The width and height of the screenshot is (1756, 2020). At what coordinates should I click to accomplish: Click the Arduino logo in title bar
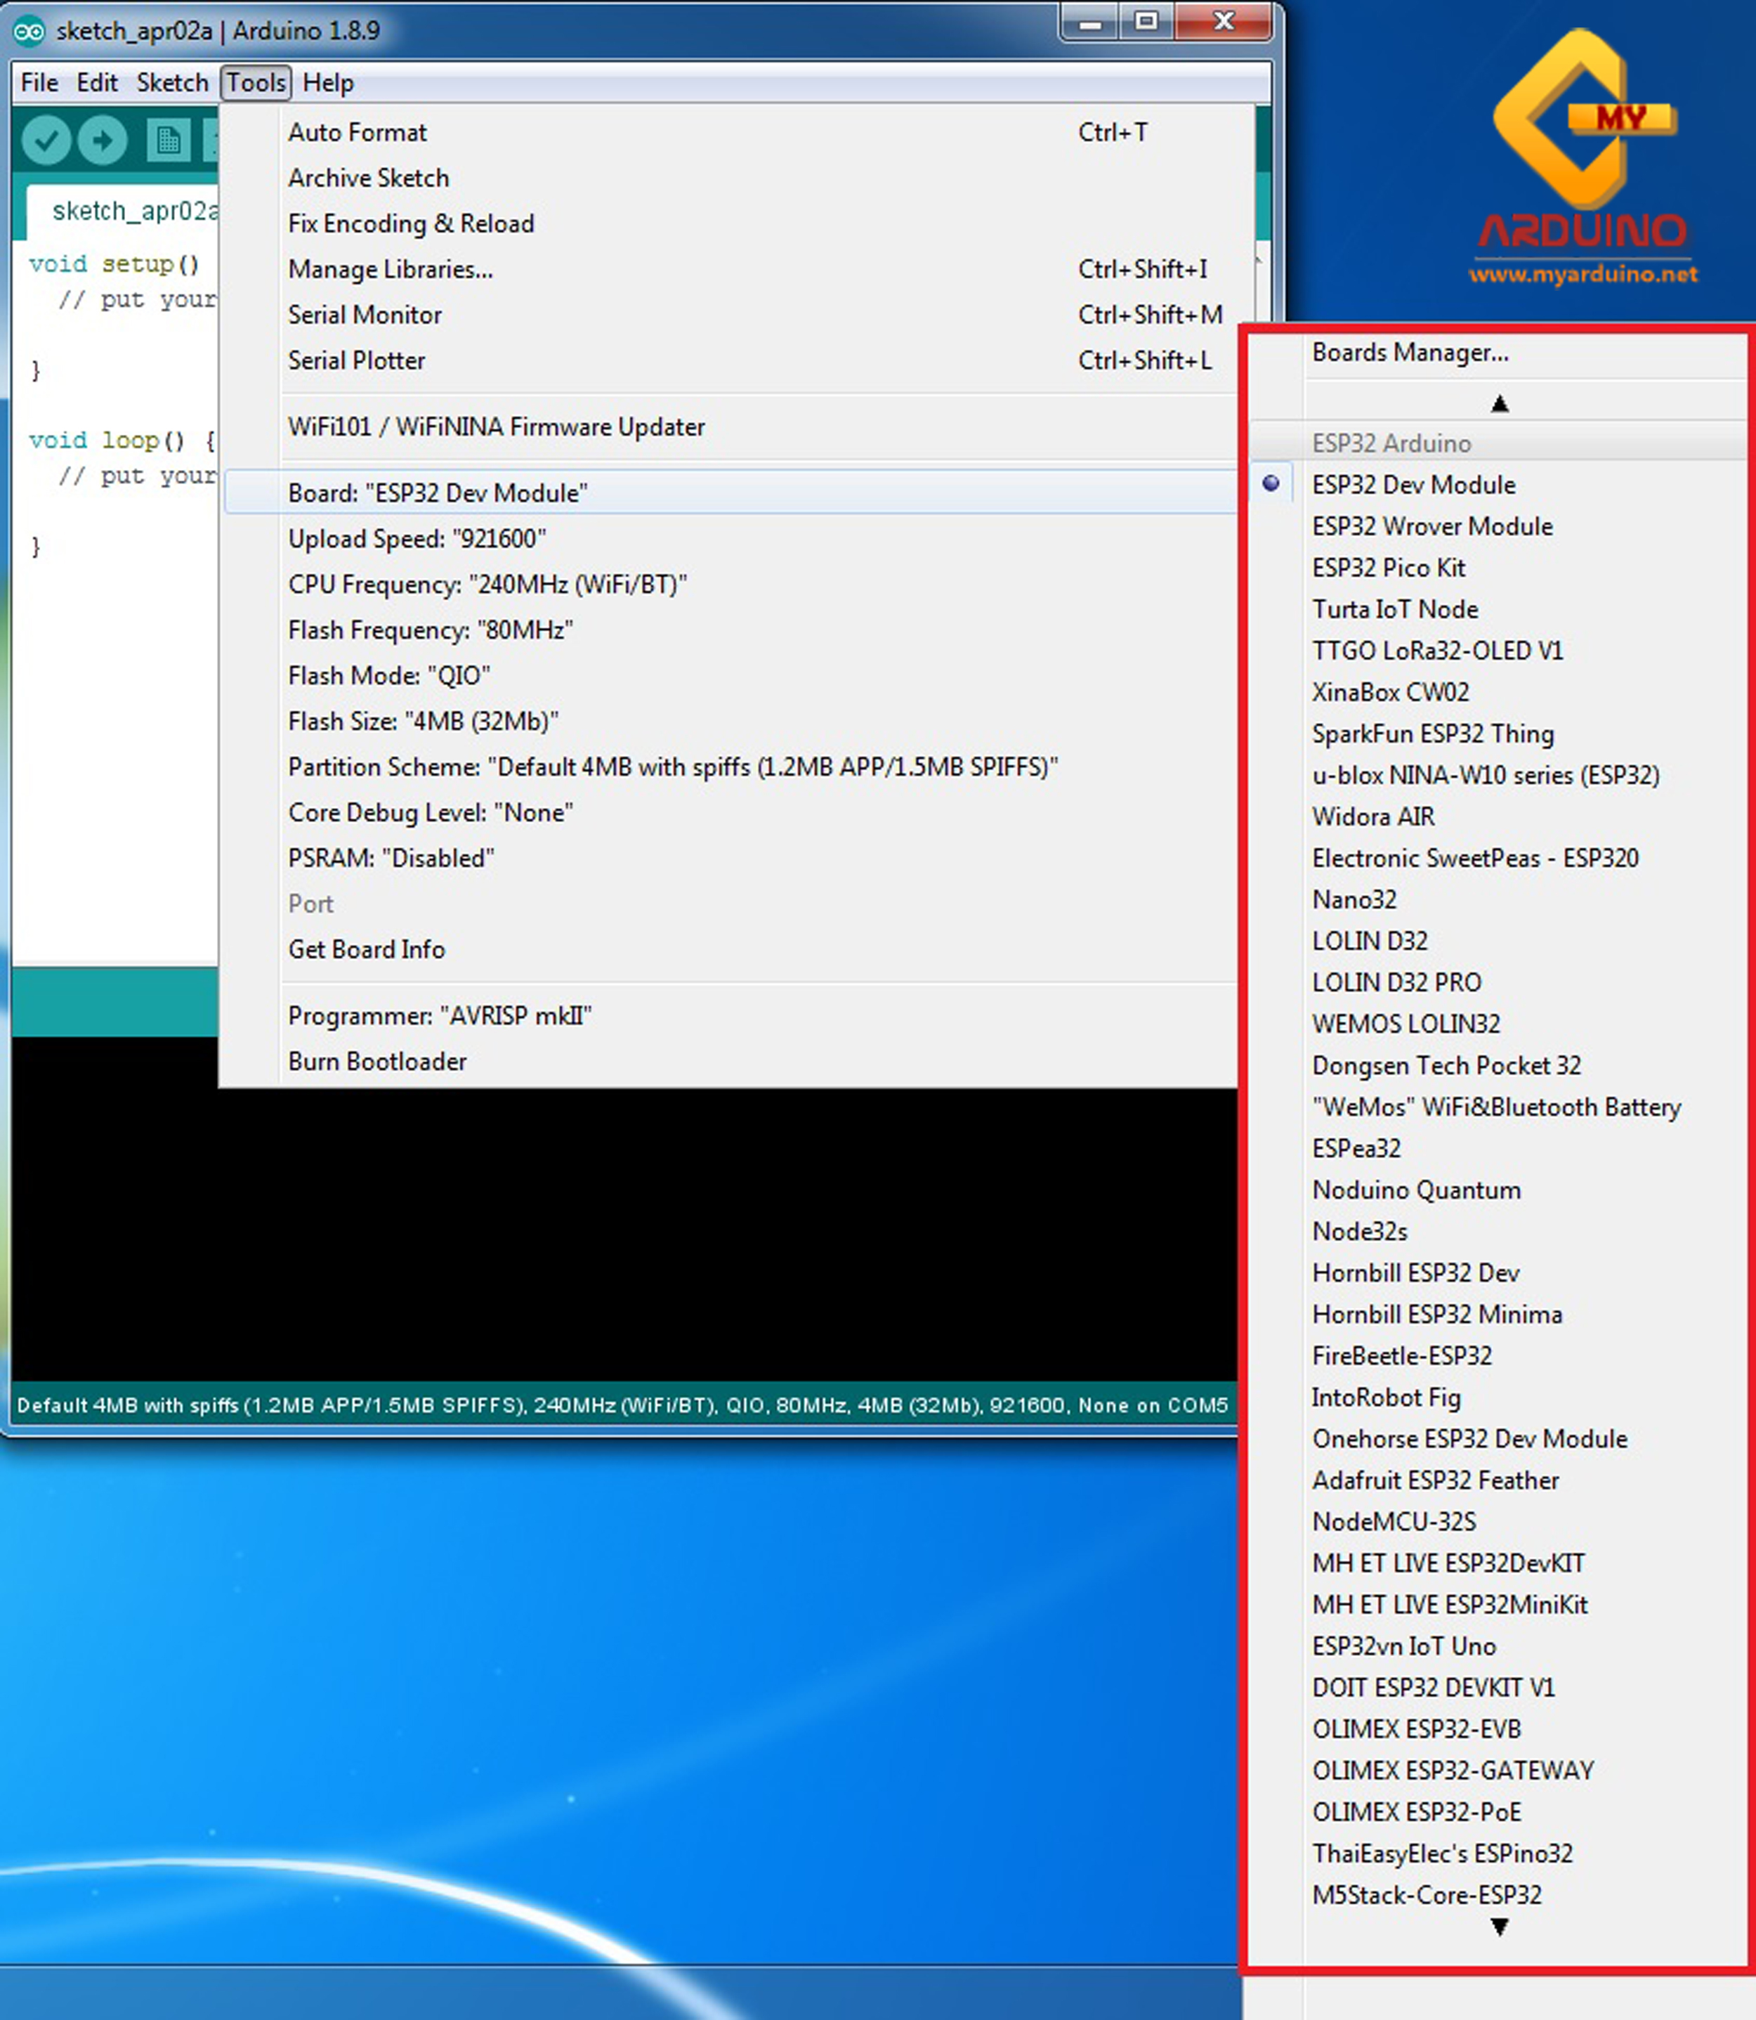click(28, 32)
